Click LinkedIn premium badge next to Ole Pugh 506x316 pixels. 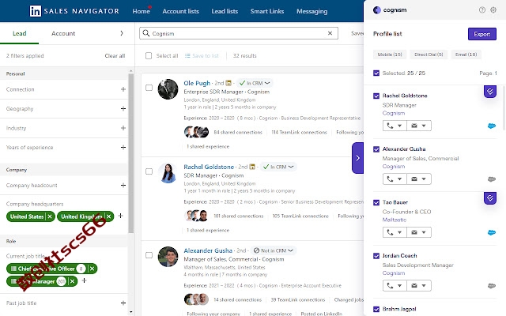[x=228, y=83]
